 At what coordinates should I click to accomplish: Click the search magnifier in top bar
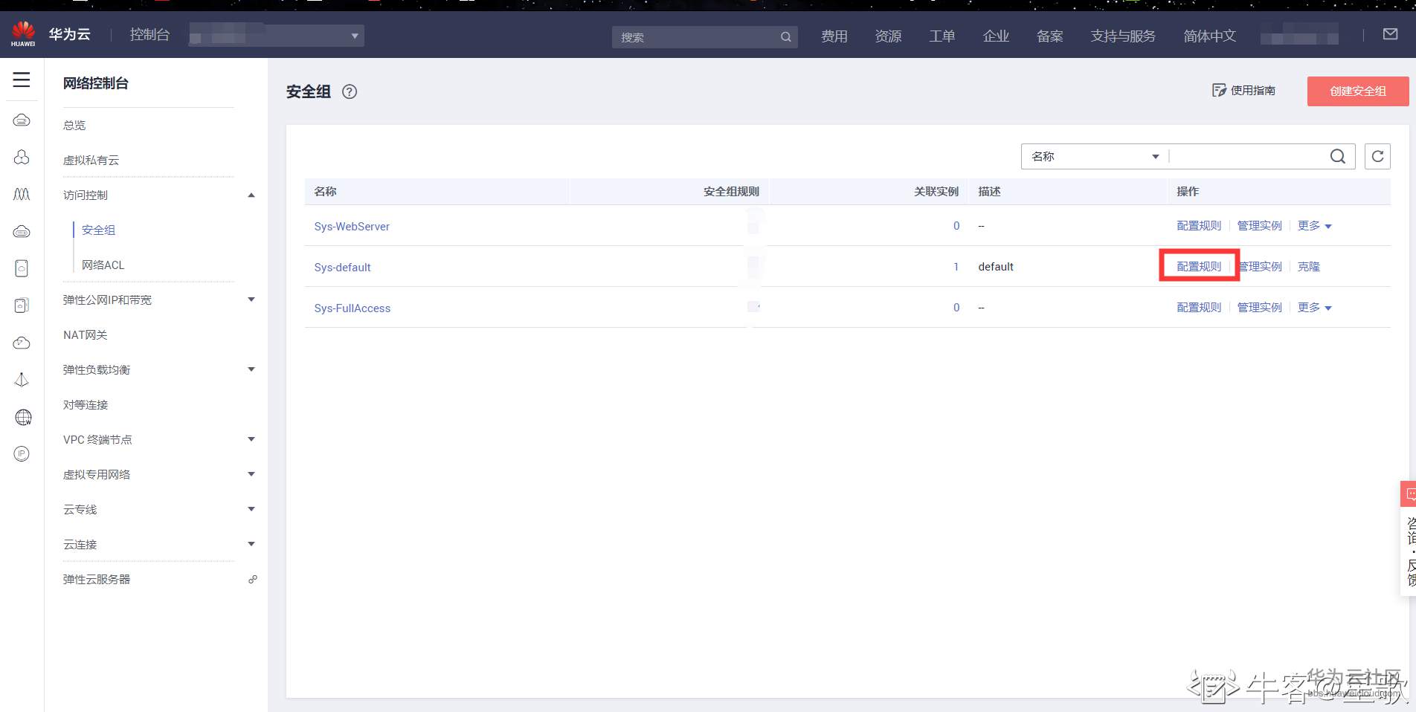pos(785,37)
